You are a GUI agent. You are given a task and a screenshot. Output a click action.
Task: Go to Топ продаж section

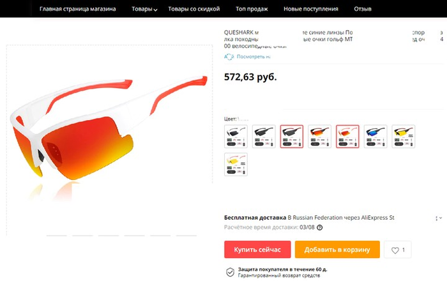point(252,9)
